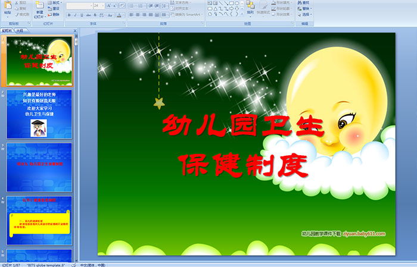Viewport: 417px width, 267px height.
Task: Click the Cut (剪切) scissors icon
Action: pyautogui.click(x=17, y=2)
